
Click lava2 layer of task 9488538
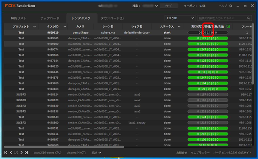coord(137,112)
